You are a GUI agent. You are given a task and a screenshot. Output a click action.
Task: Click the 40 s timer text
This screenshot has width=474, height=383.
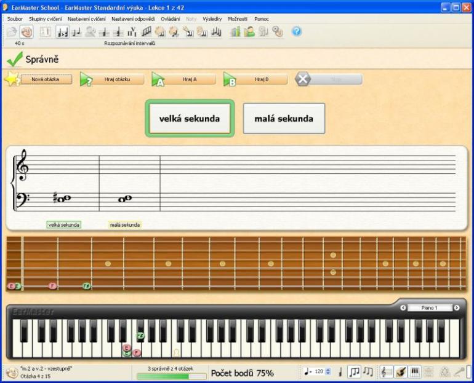click(x=19, y=43)
